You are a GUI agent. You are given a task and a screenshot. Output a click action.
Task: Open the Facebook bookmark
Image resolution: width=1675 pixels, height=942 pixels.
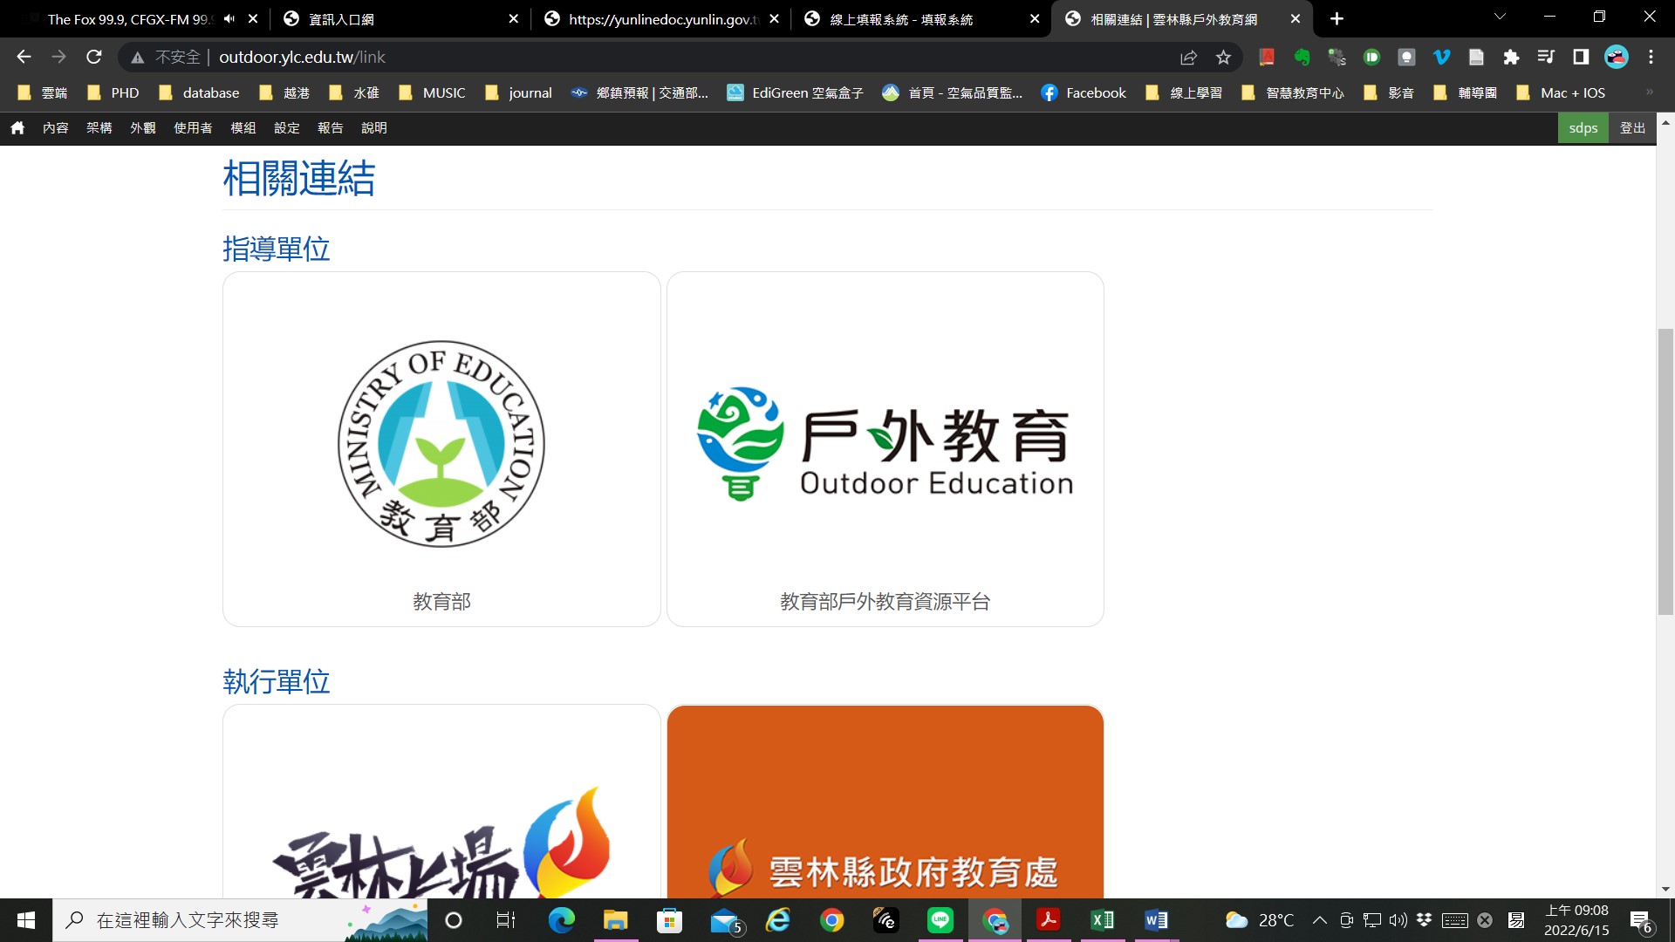coord(1083,92)
